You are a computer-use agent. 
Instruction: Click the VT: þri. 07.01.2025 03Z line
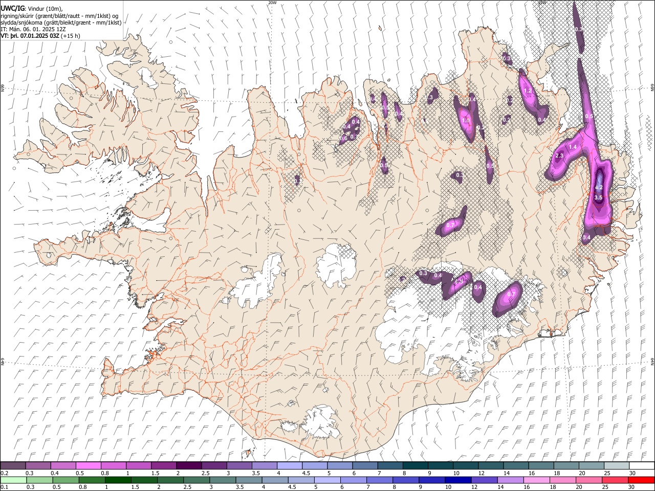[30, 36]
